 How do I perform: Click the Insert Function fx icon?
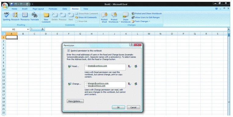point(42,29)
